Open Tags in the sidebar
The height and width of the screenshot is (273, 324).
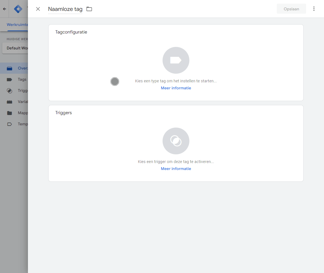pyautogui.click(x=22, y=80)
